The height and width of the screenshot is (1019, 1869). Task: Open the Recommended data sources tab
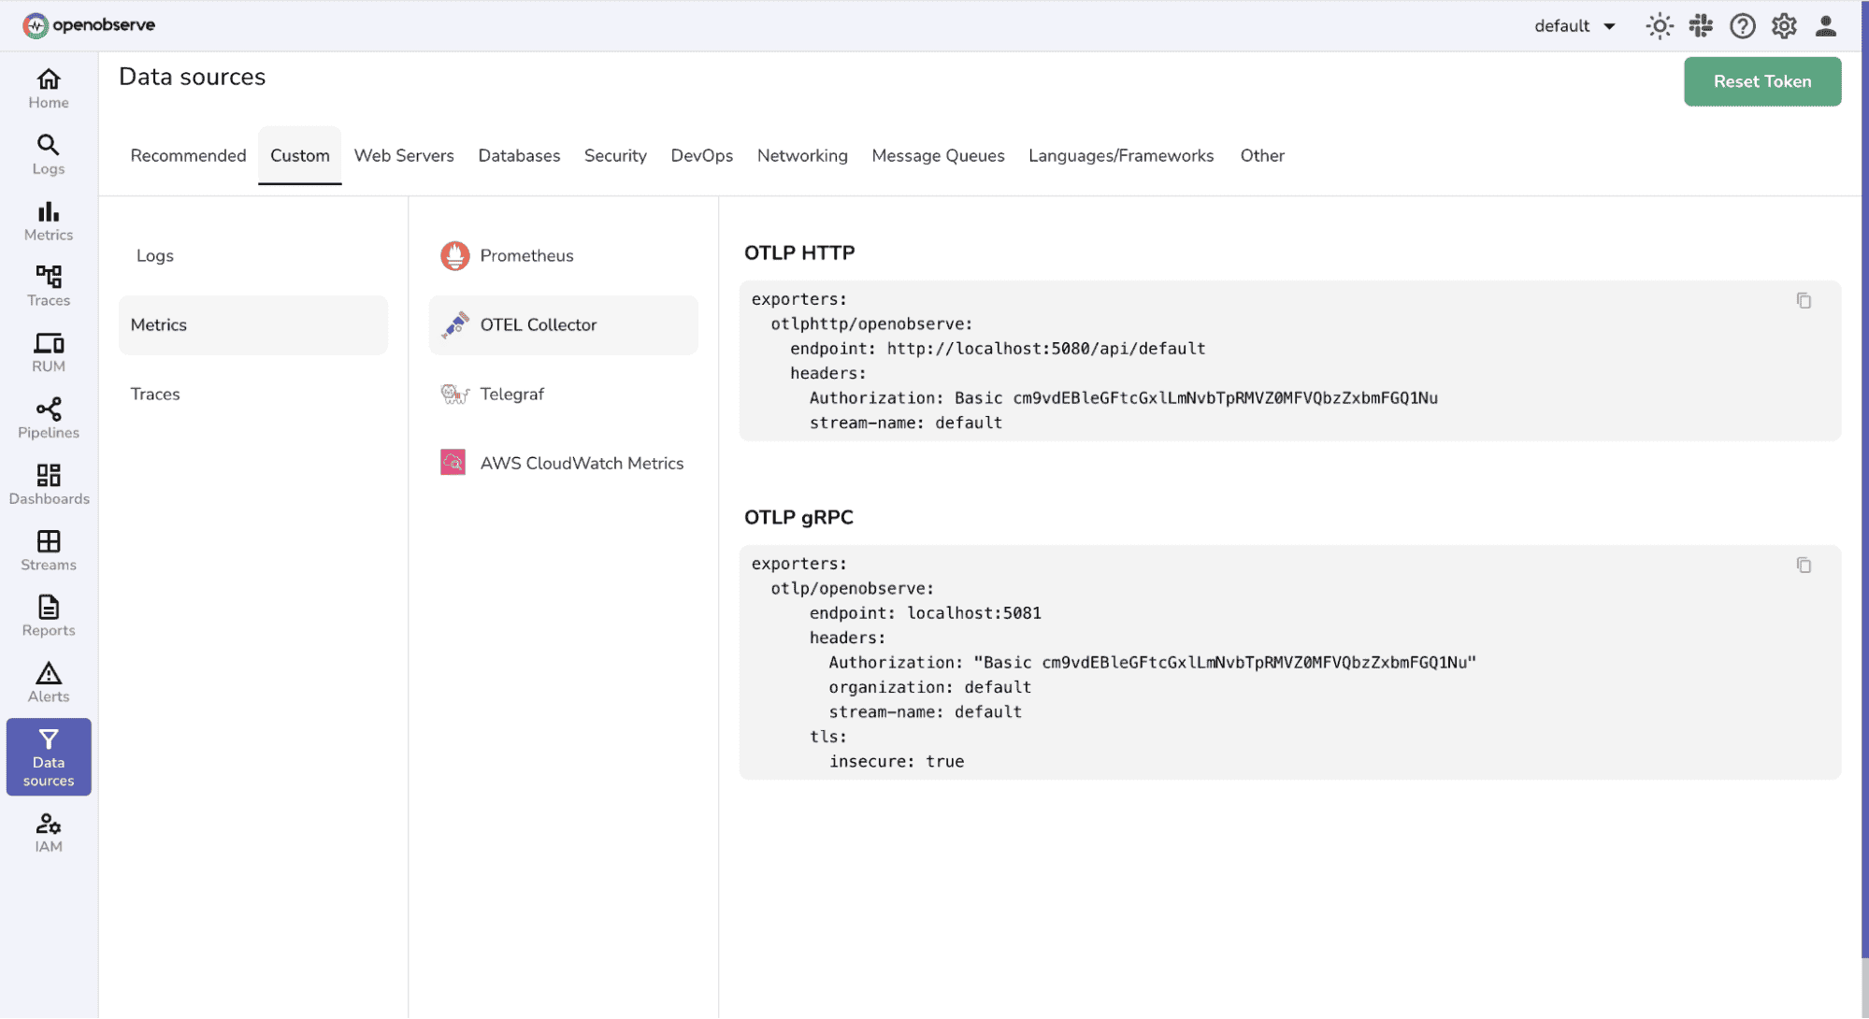click(x=188, y=155)
